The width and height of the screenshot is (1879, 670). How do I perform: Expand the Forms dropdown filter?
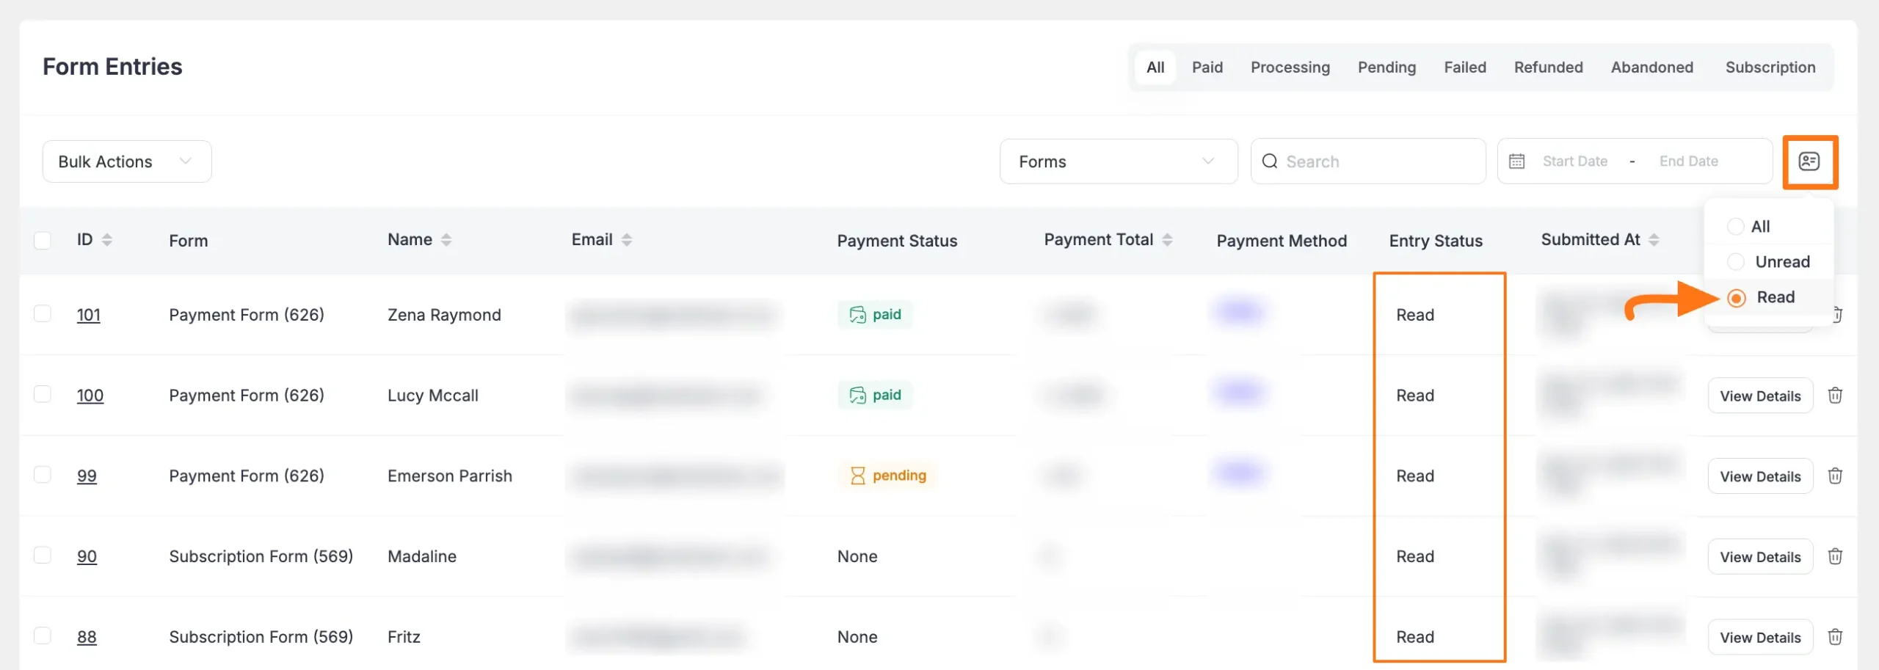[x=1117, y=161]
